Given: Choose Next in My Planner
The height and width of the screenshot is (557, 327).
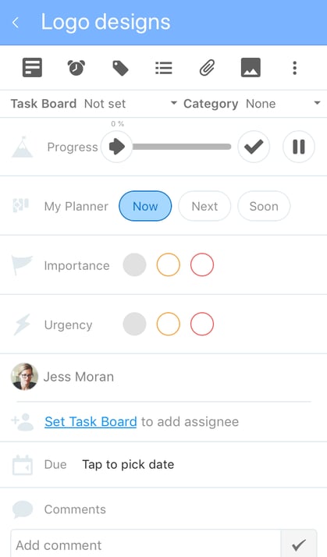Looking at the screenshot, I should tap(204, 206).
